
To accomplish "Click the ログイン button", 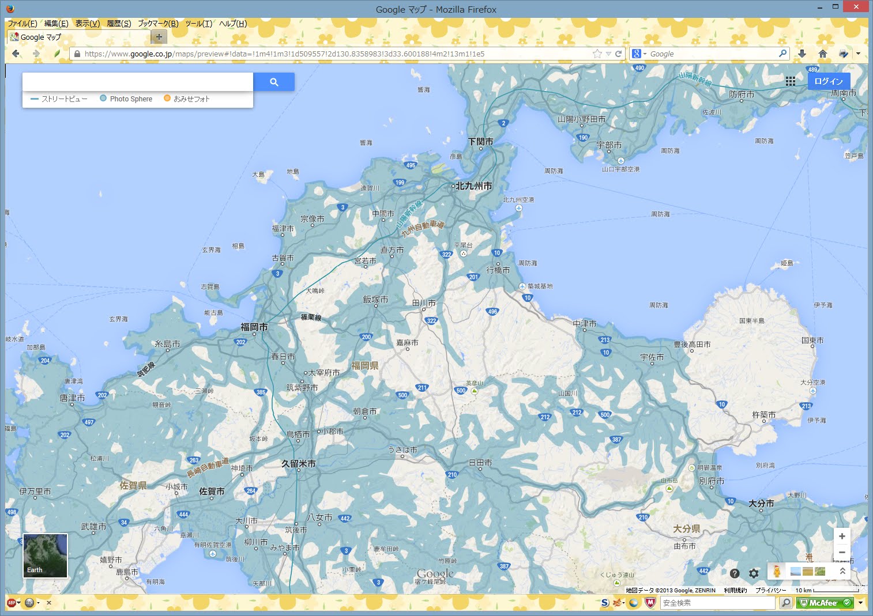I will click(829, 81).
